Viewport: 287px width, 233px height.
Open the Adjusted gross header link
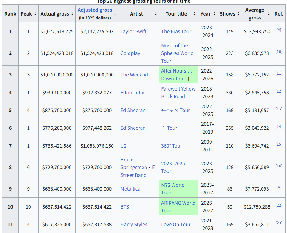coord(95,10)
